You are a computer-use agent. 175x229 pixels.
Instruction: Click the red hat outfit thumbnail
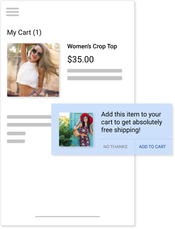pyautogui.click(x=76, y=129)
